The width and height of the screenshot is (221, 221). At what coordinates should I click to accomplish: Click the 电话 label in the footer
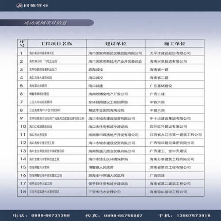pyautogui.click(x=20, y=215)
